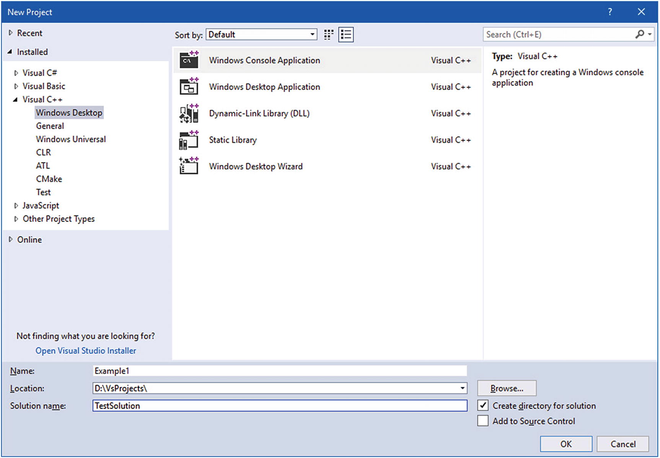Click the Browse... button

tap(507, 388)
